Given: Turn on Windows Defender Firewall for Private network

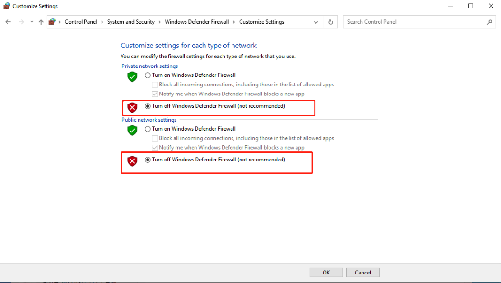Looking at the screenshot, I should pyautogui.click(x=148, y=75).
